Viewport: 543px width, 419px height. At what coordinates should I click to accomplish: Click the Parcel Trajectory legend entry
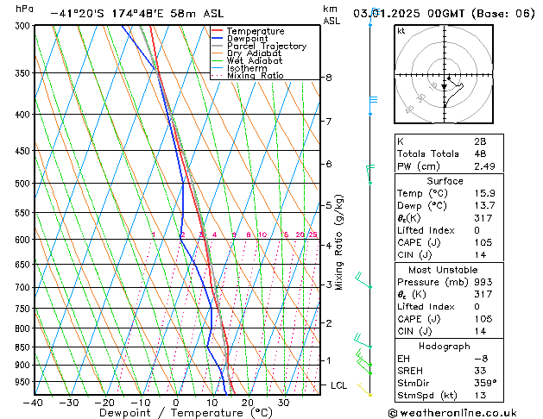(x=259, y=46)
